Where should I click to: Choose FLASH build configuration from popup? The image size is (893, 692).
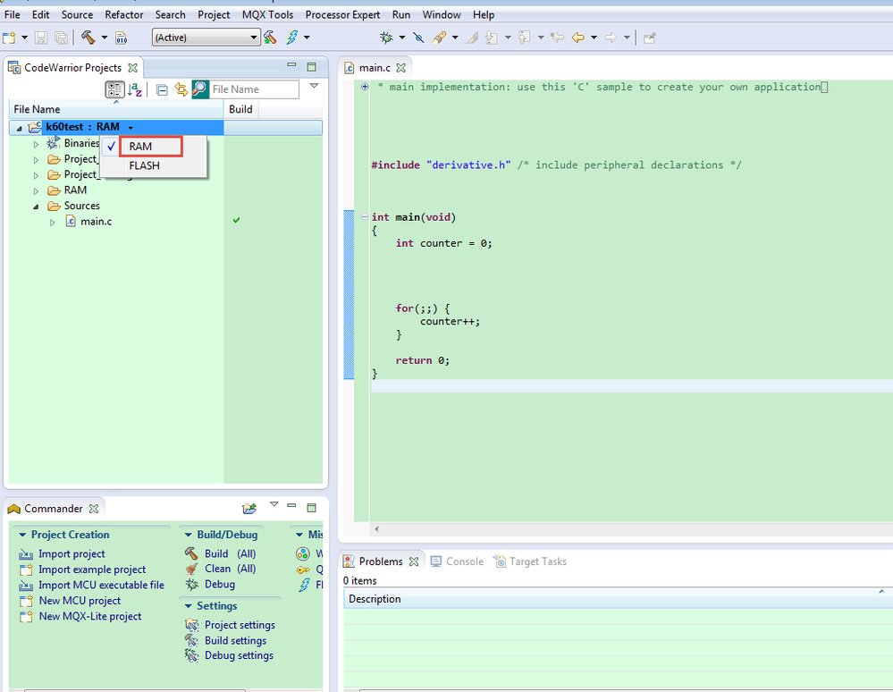(x=144, y=165)
